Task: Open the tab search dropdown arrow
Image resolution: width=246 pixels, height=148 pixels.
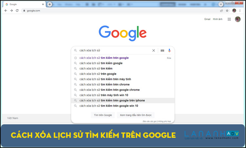Action: (221, 4)
